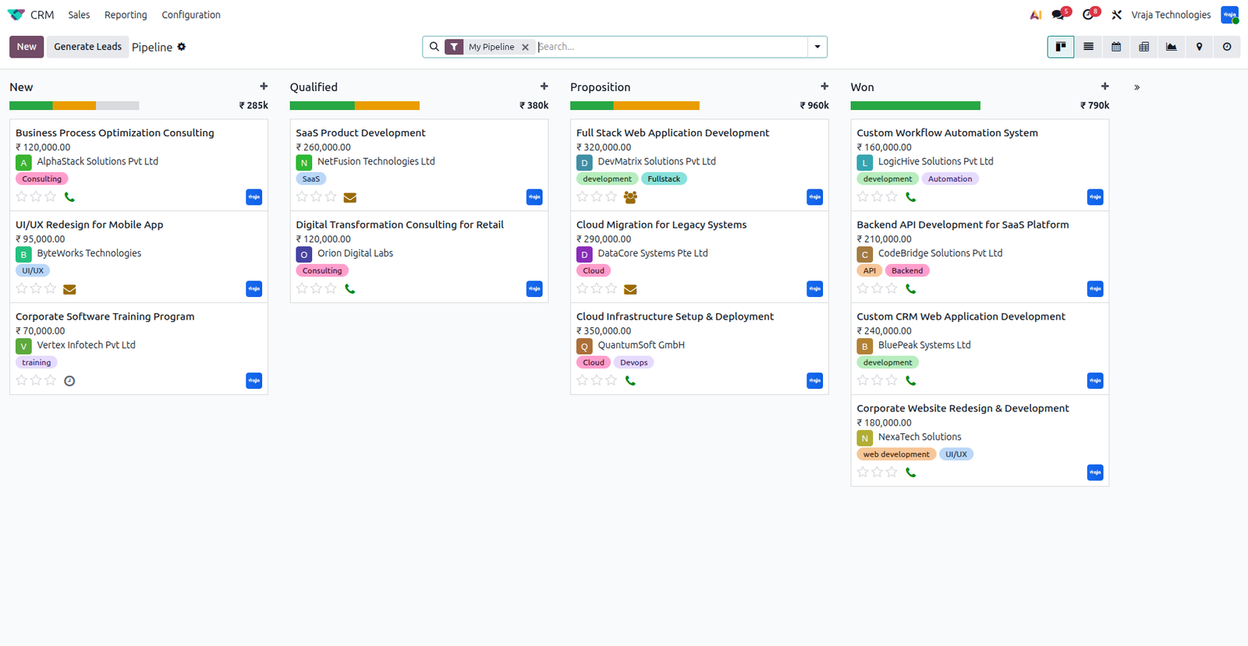This screenshot has width=1248, height=646.
Task: Click Generate Leads button
Action: pyautogui.click(x=87, y=47)
